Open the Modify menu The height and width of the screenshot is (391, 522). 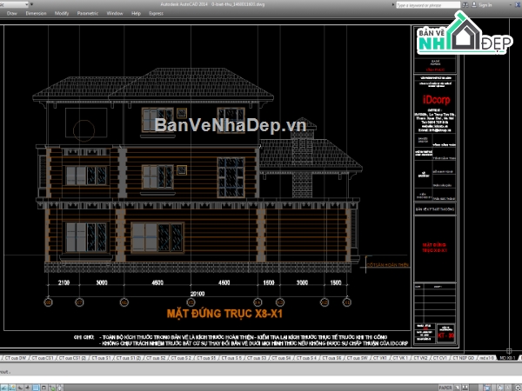pyautogui.click(x=62, y=13)
